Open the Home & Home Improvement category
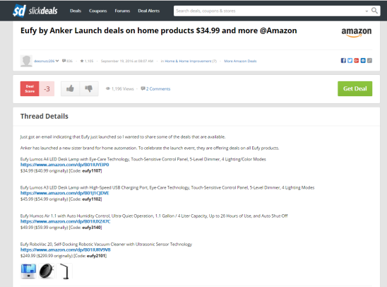 (188, 61)
